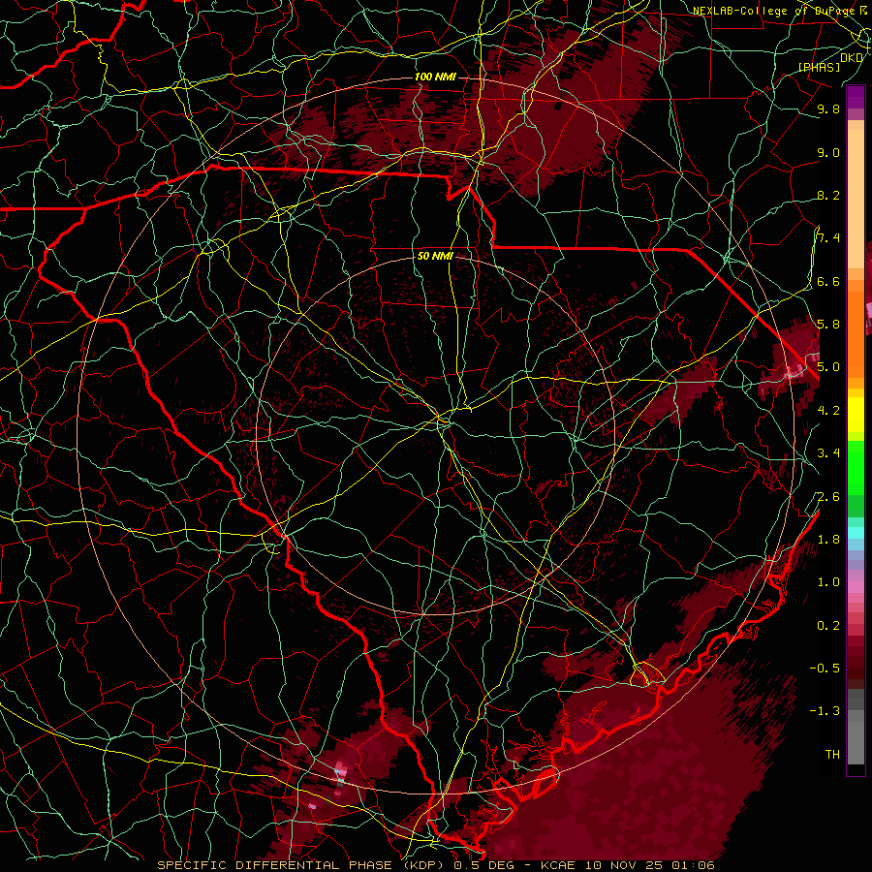The height and width of the screenshot is (872, 872).
Task: Click the -1.3 value on the color scale
Action: pyautogui.click(x=825, y=711)
